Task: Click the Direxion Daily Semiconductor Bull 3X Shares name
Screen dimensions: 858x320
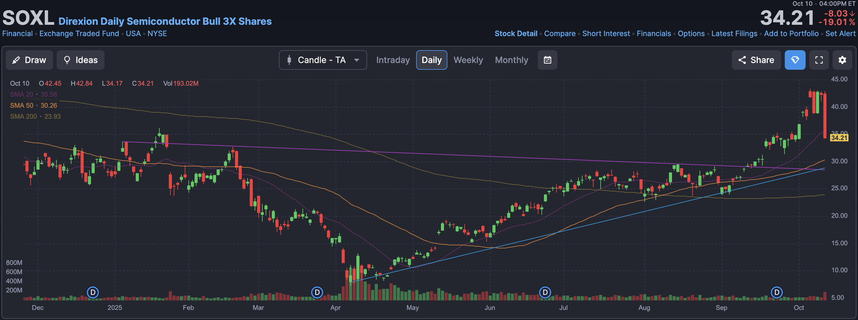Action: (x=165, y=21)
